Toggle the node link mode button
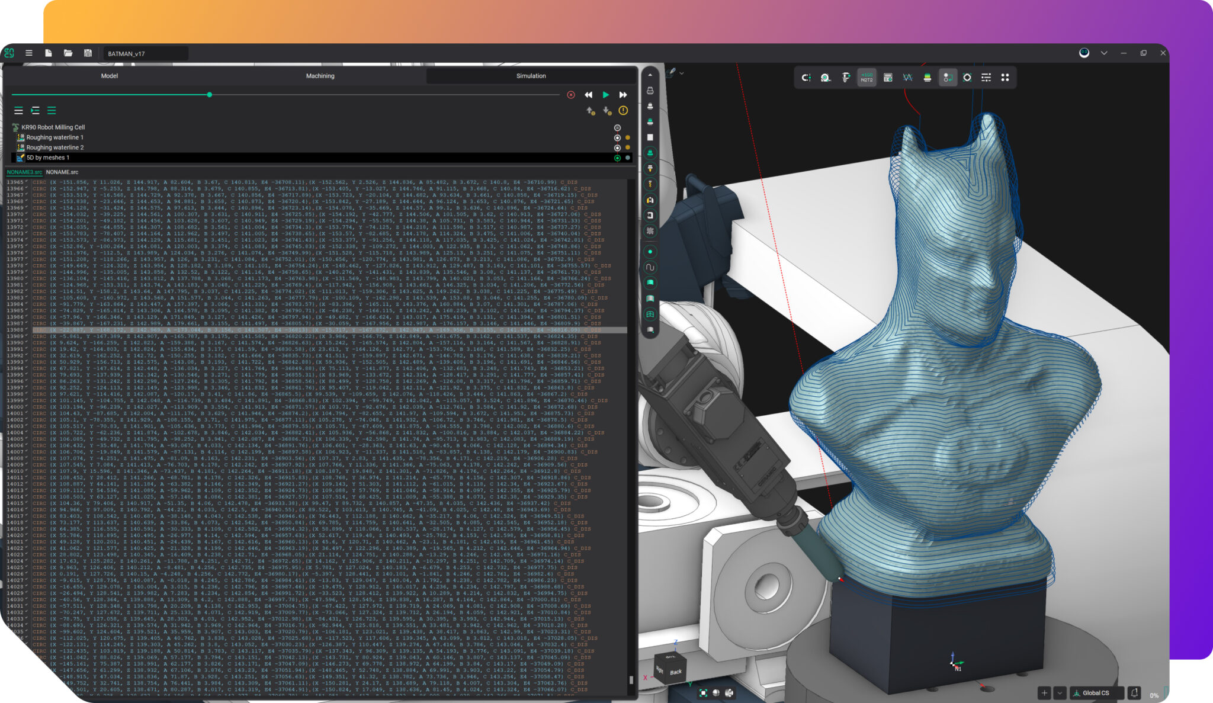Viewport: 1213px width, 703px height. coord(948,78)
